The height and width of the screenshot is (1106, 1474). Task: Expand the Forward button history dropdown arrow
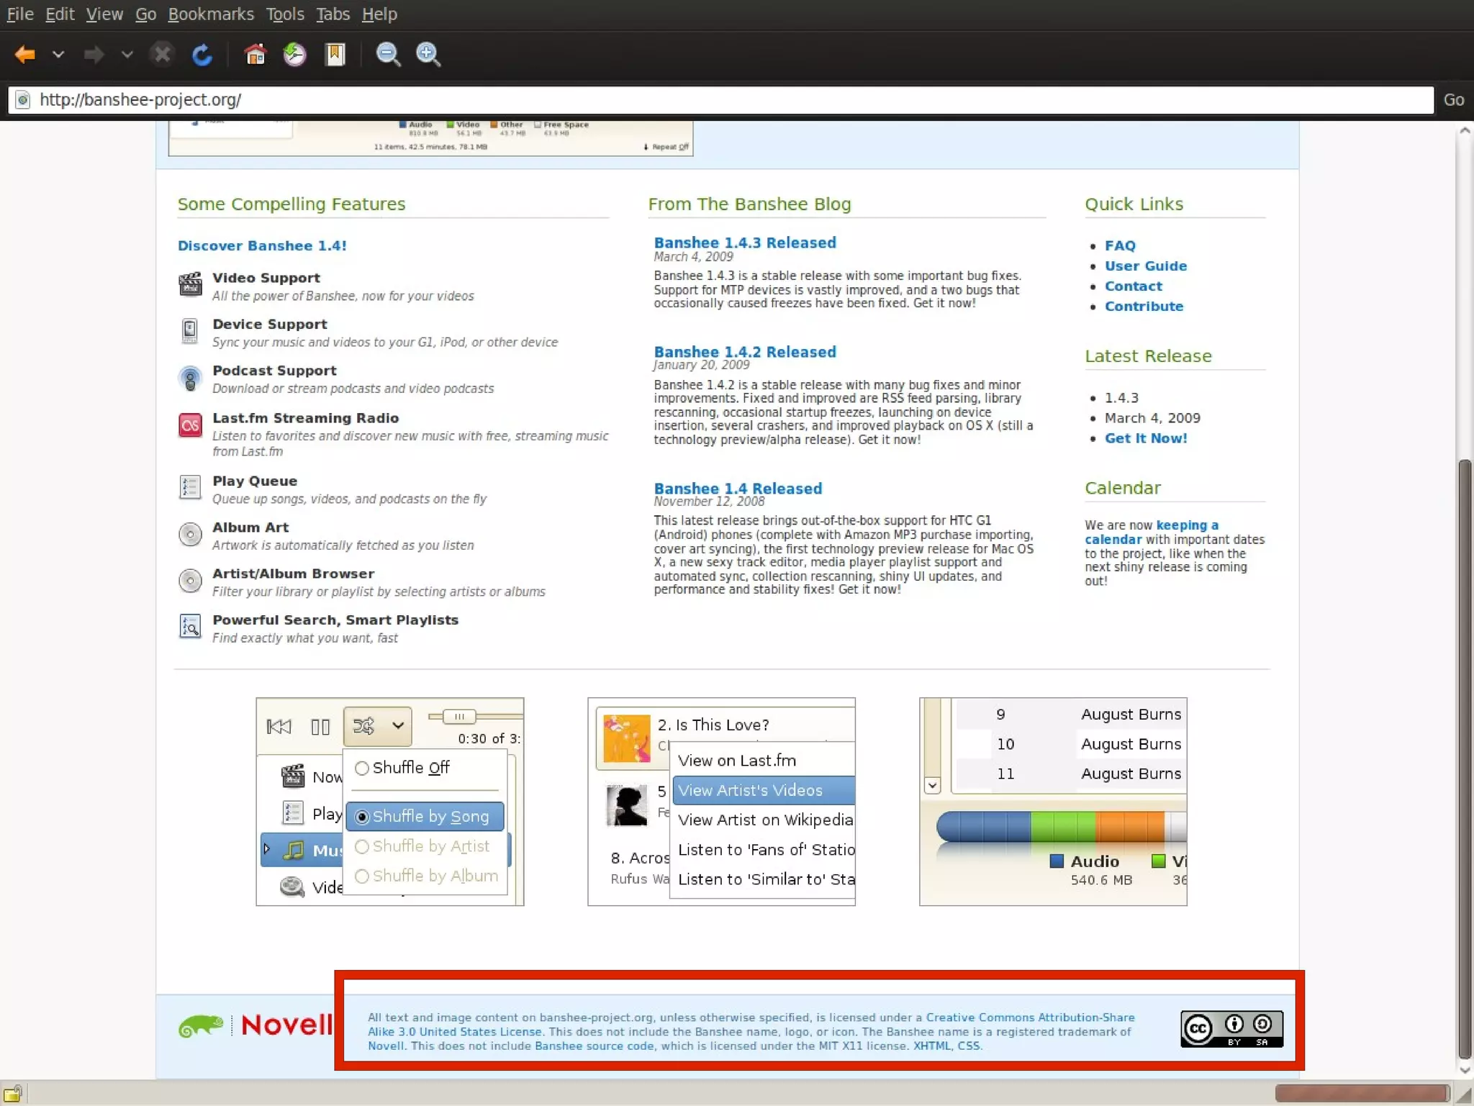click(127, 55)
